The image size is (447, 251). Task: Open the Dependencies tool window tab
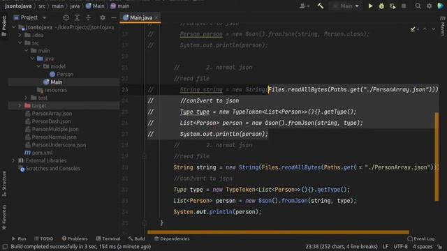click(172, 238)
